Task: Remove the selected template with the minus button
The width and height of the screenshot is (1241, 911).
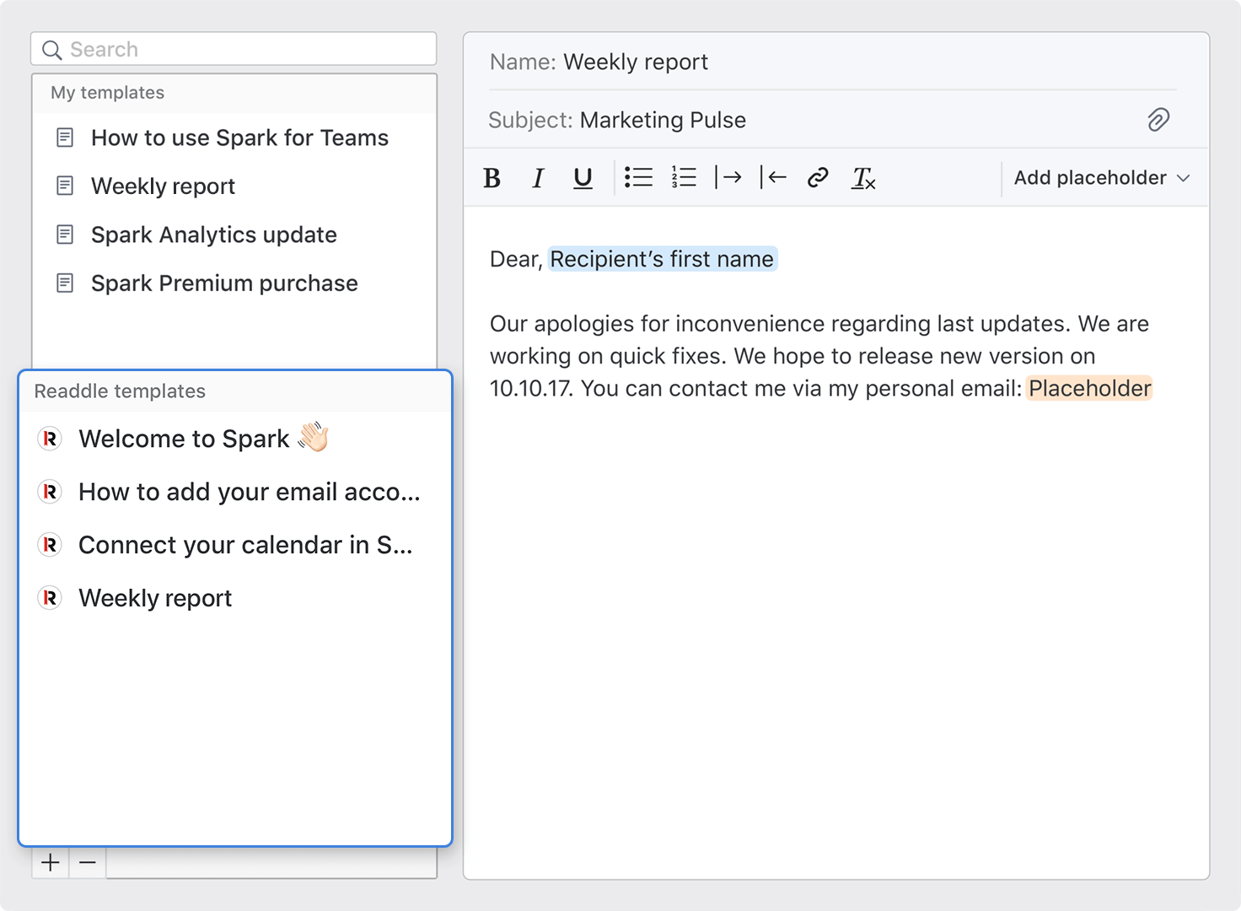Action: (88, 863)
